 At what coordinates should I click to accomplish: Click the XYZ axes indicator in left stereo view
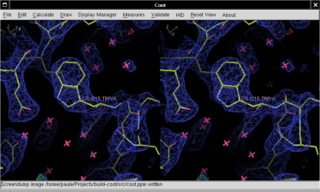pos(12,30)
